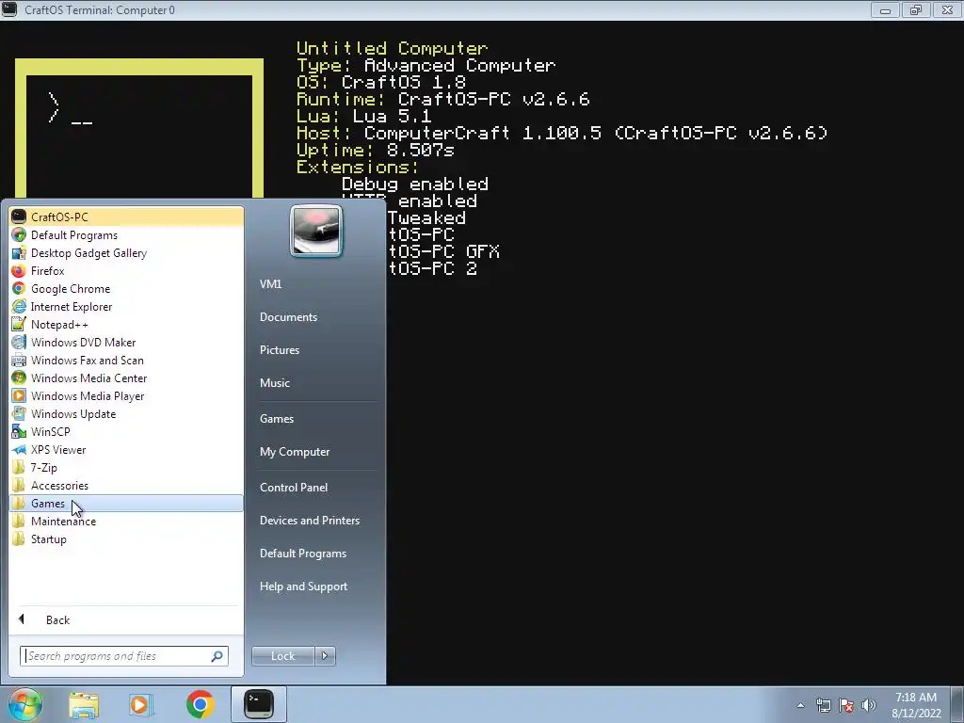Close the CraftOS Terminal window
This screenshot has width=964, height=723.
click(947, 9)
